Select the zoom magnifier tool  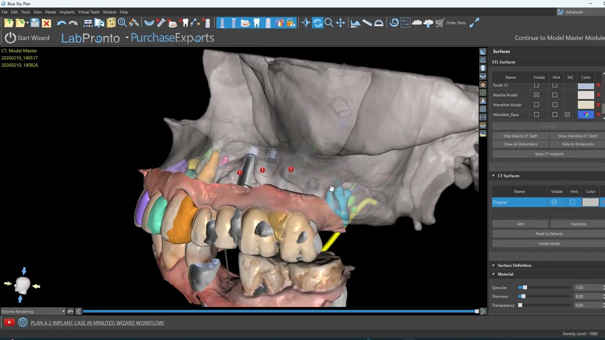tap(329, 23)
